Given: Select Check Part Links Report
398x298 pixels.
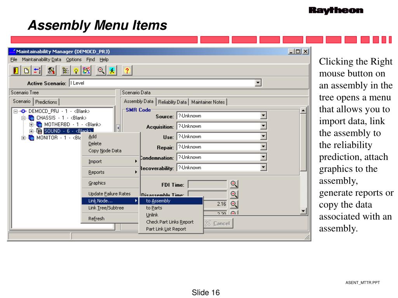Looking at the screenshot, I should tap(171, 222).
